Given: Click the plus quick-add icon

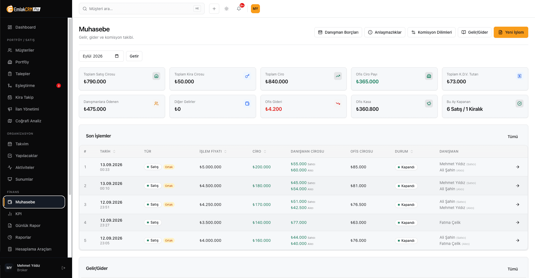Looking at the screenshot, I should 214,9.
